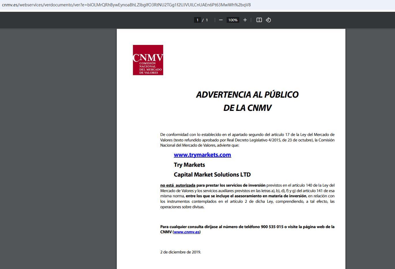Click the Try Markets entity name
Viewport: 395px width, 269px height.
tap(189, 165)
